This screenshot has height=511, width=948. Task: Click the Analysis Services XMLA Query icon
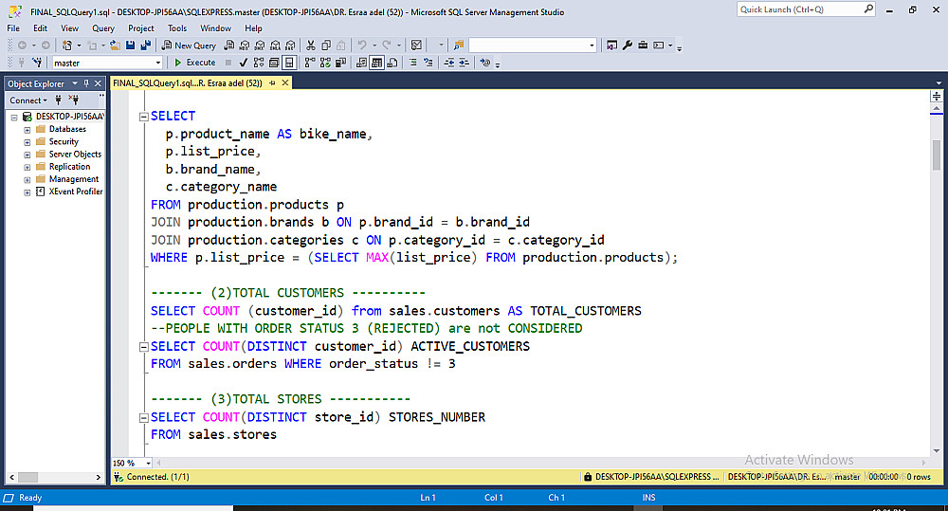tap(275, 46)
